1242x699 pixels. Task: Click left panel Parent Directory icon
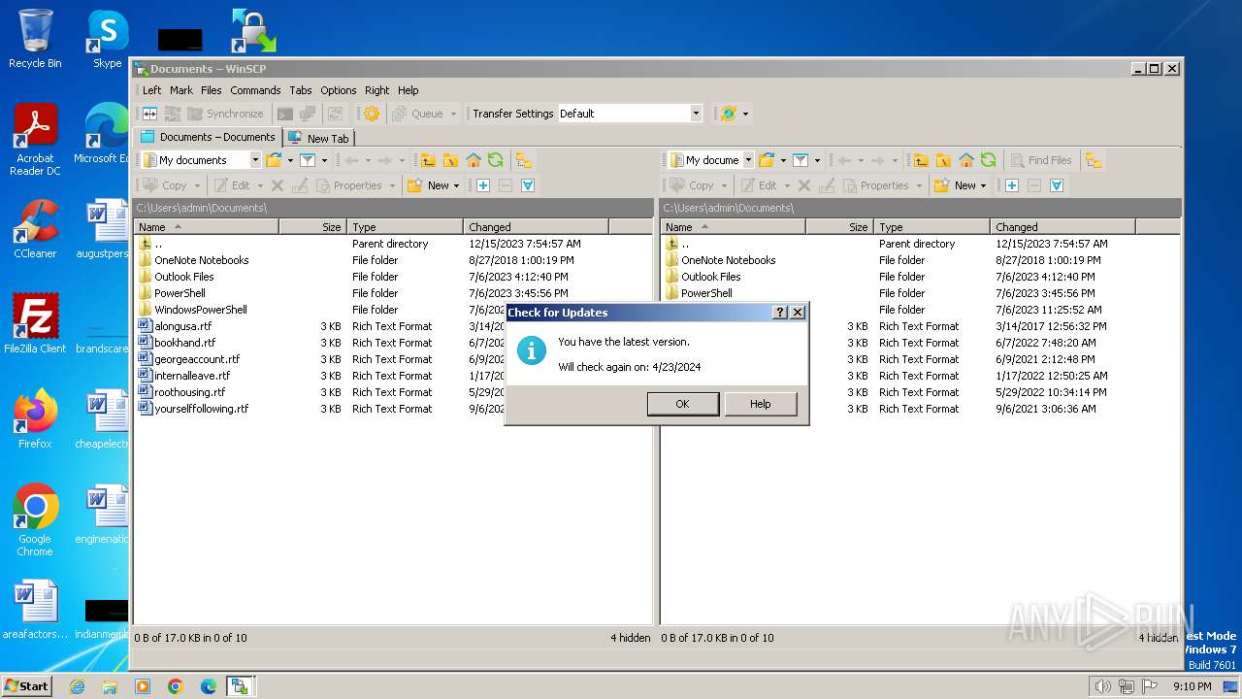point(428,160)
